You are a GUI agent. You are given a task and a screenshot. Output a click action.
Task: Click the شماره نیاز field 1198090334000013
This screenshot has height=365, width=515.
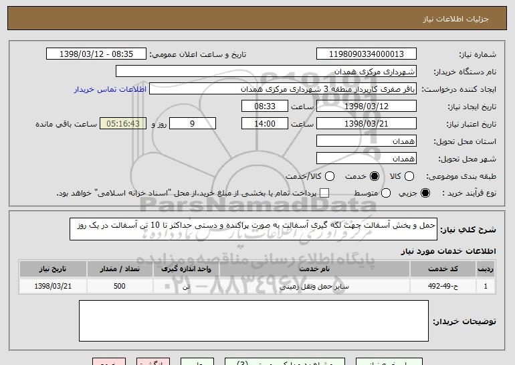tap(367, 54)
